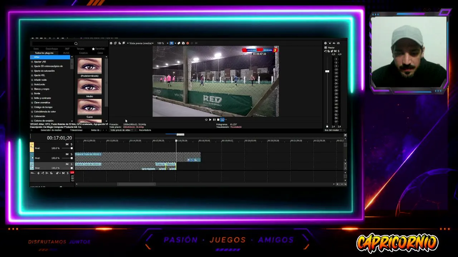458x257 pixels.
Task: Solo the second video track
Action: [x=71, y=154]
